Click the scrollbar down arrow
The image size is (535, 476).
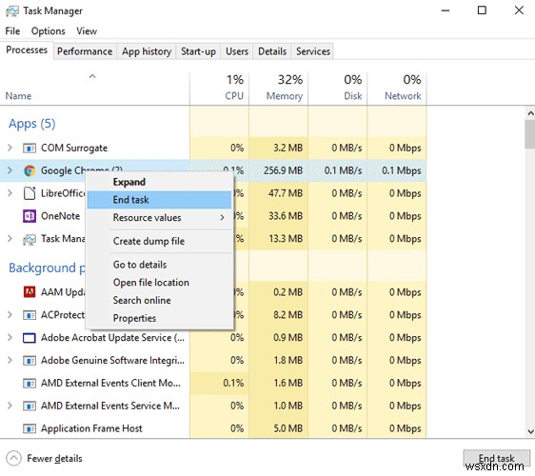[530, 431]
